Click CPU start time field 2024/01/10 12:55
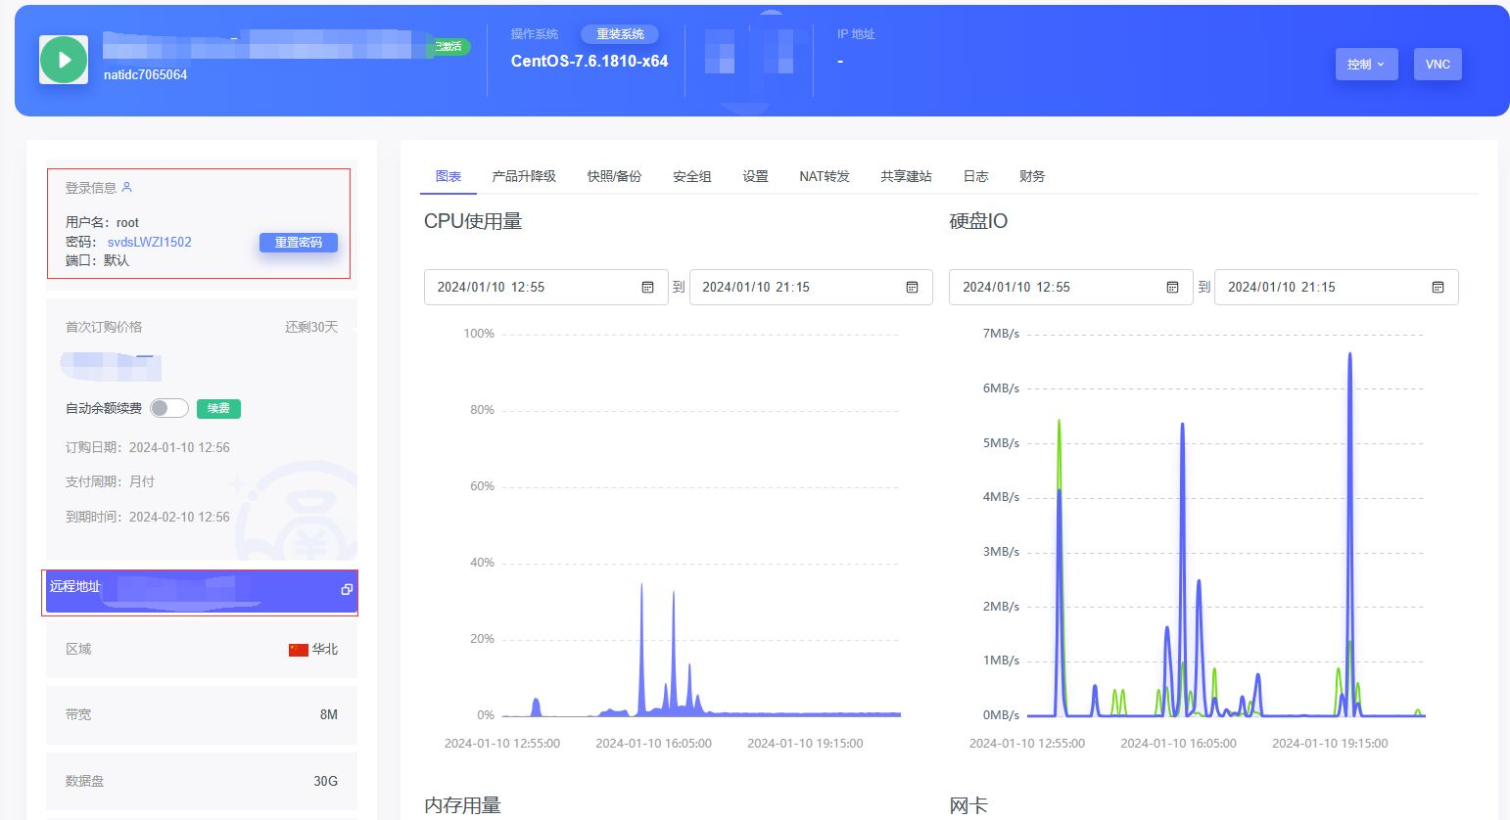Image resolution: width=1510 pixels, height=820 pixels. [x=529, y=287]
